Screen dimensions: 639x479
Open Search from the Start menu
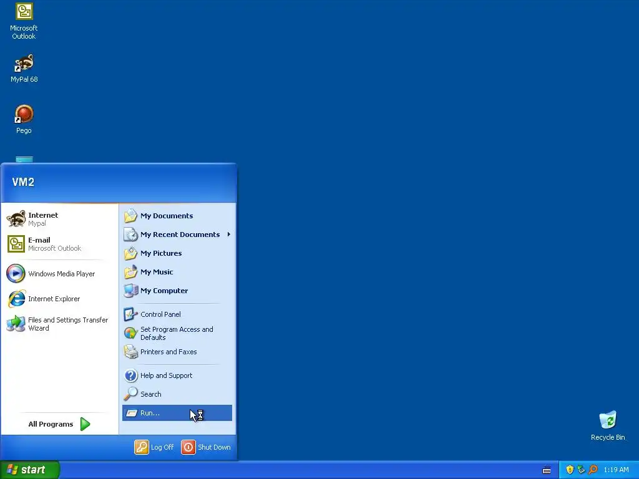[x=177, y=394]
